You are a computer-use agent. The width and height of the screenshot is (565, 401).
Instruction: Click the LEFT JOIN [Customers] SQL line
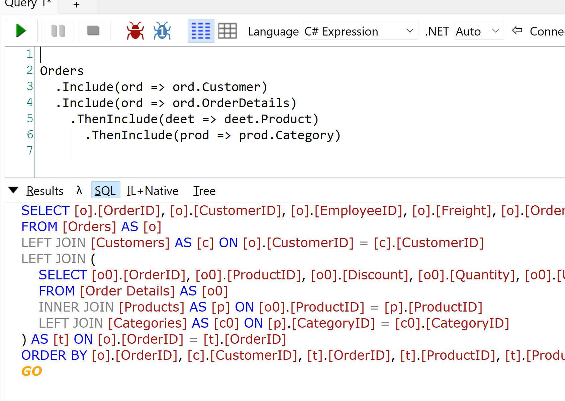click(x=253, y=243)
